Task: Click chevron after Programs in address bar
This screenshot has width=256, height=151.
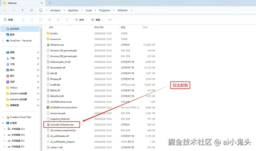Action: pyautogui.click(x=114, y=10)
